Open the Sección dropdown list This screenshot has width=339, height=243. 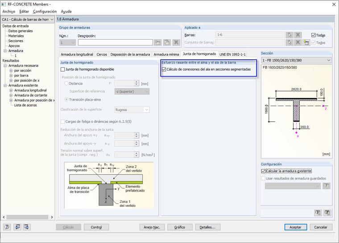pos(328,60)
